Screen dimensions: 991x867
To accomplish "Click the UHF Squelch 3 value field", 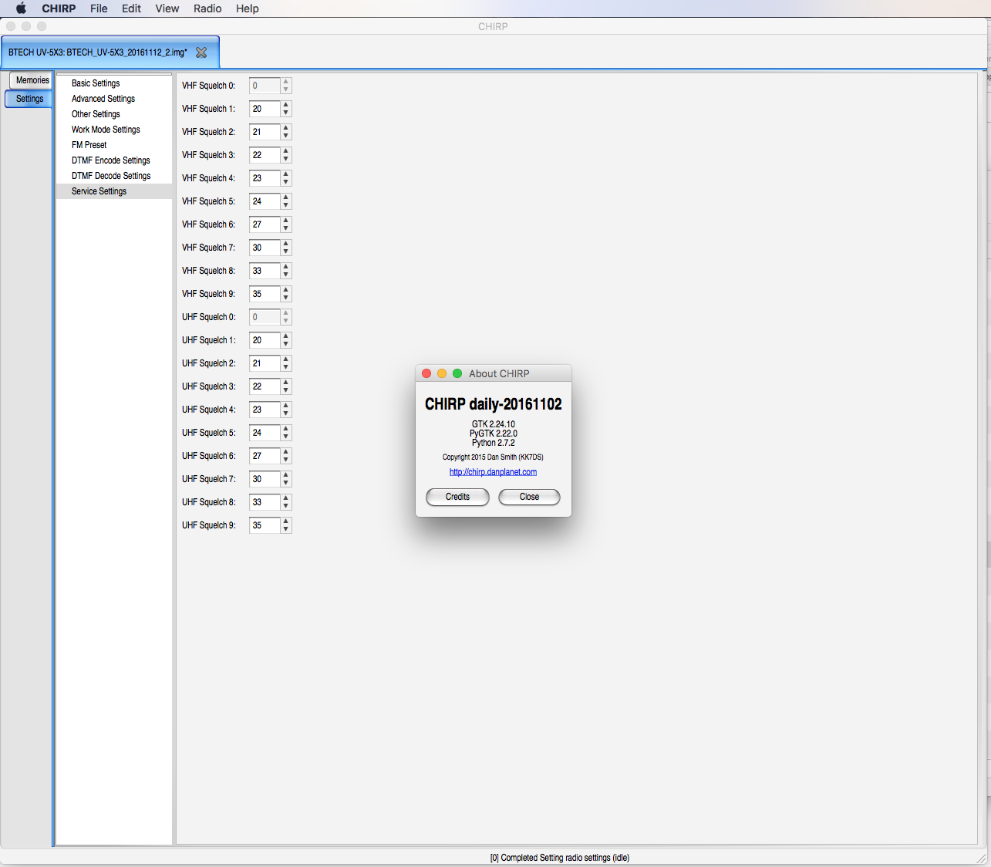I will 265,386.
